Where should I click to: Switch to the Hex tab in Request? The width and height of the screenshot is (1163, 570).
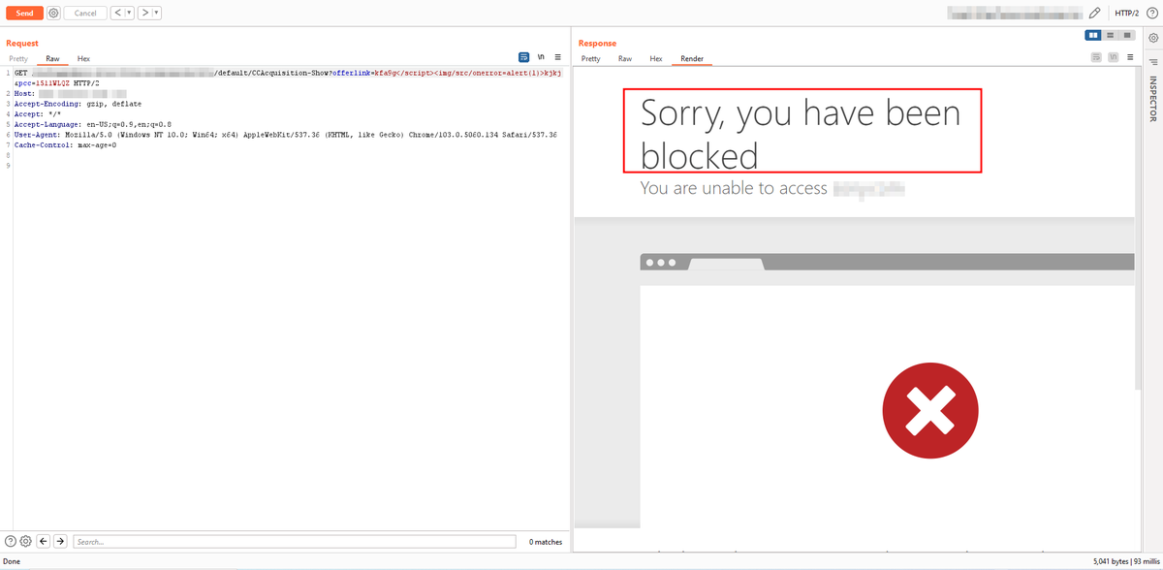click(x=82, y=58)
